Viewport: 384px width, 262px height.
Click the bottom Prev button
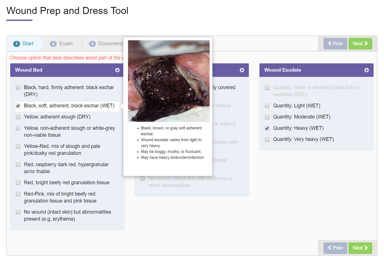click(335, 248)
